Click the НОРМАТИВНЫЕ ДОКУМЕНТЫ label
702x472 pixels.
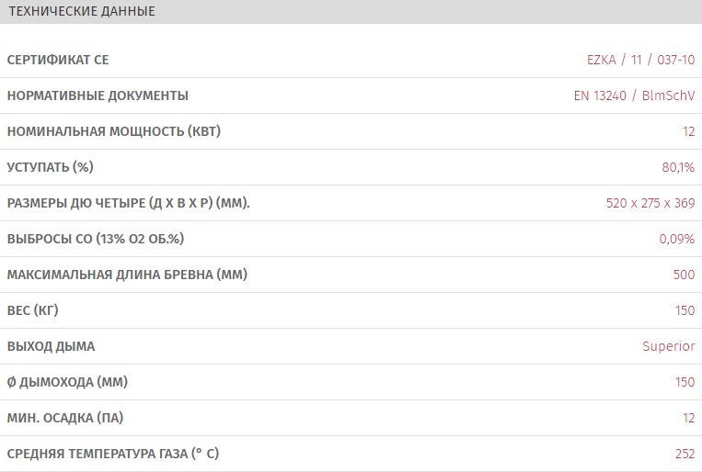(x=98, y=96)
